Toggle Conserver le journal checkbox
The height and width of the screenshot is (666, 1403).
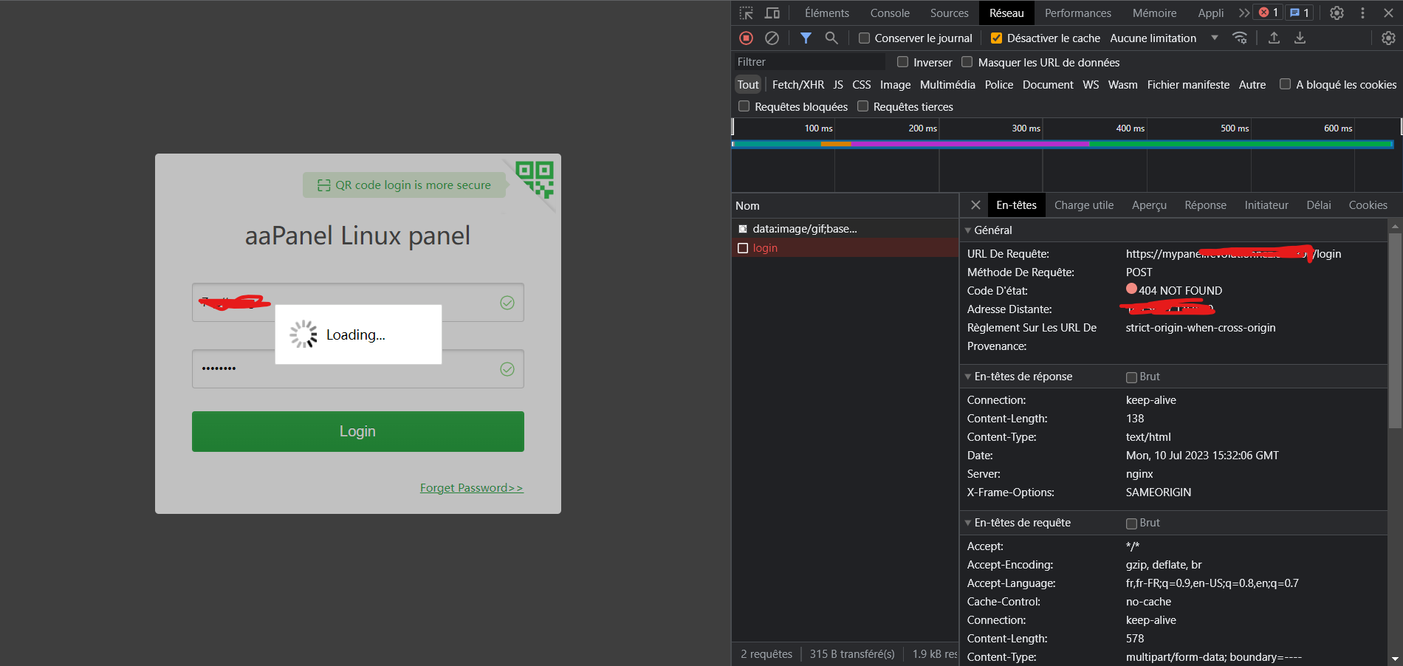coord(864,38)
